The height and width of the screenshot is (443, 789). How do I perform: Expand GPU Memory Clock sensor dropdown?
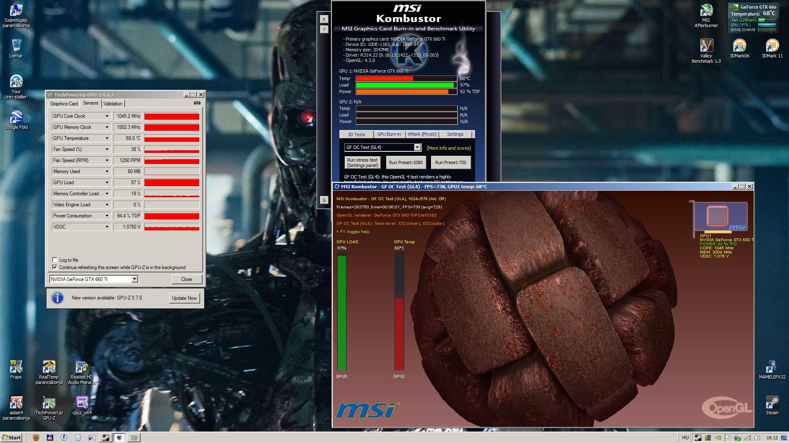click(x=107, y=127)
